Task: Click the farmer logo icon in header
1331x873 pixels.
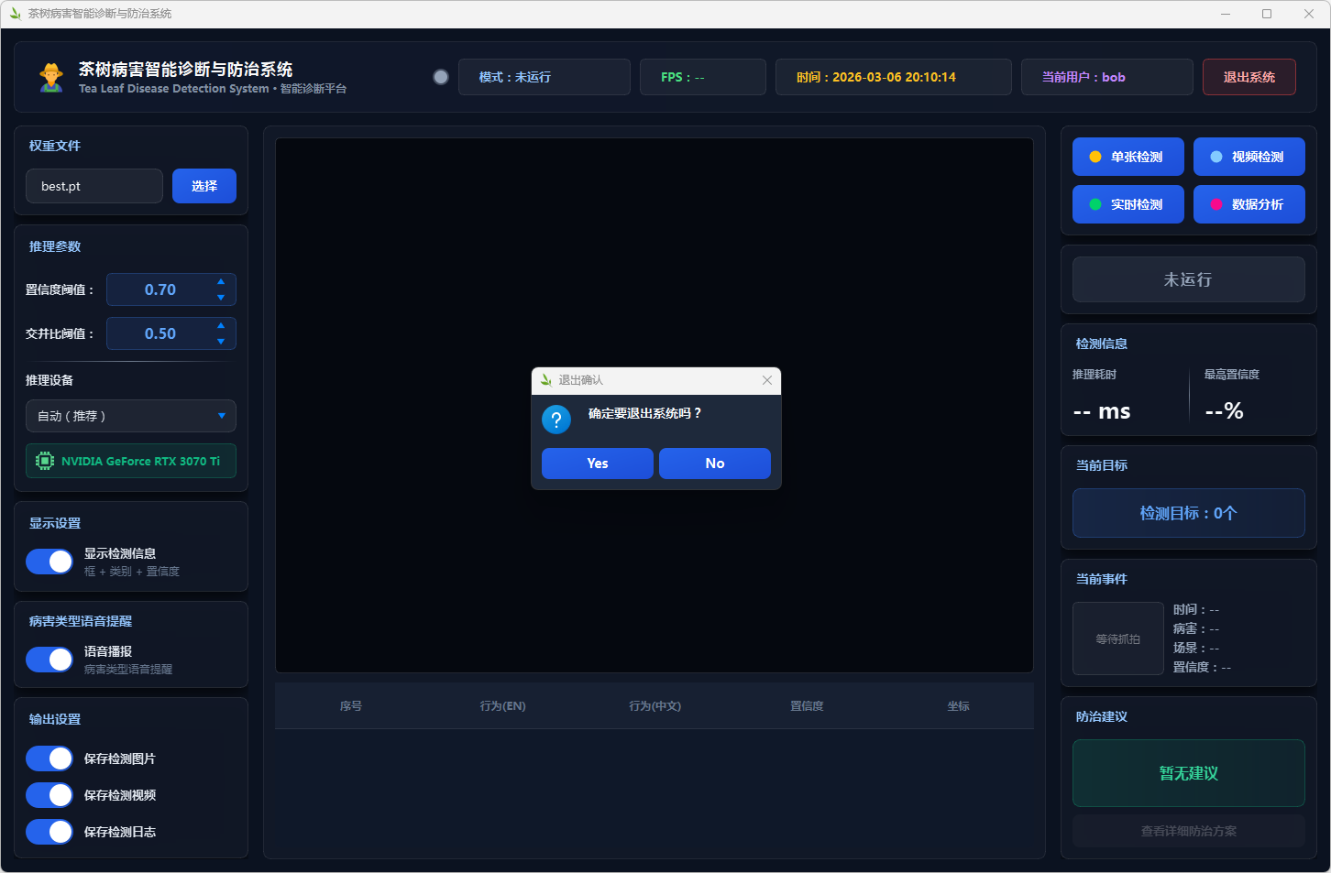Action: pyautogui.click(x=51, y=78)
